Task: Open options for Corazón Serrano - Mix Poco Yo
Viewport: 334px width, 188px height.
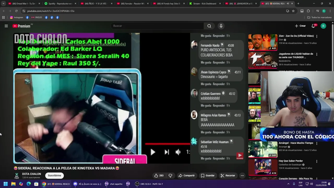Action: [x=317, y=179]
